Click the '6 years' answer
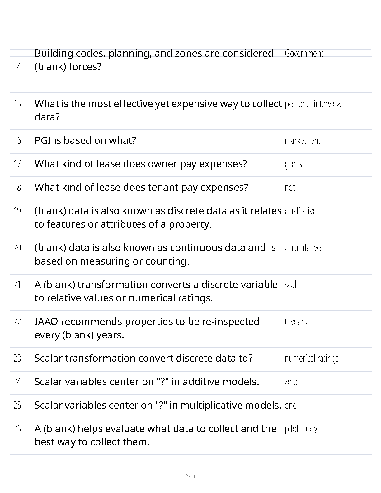381x493 pixels. [296, 322]
